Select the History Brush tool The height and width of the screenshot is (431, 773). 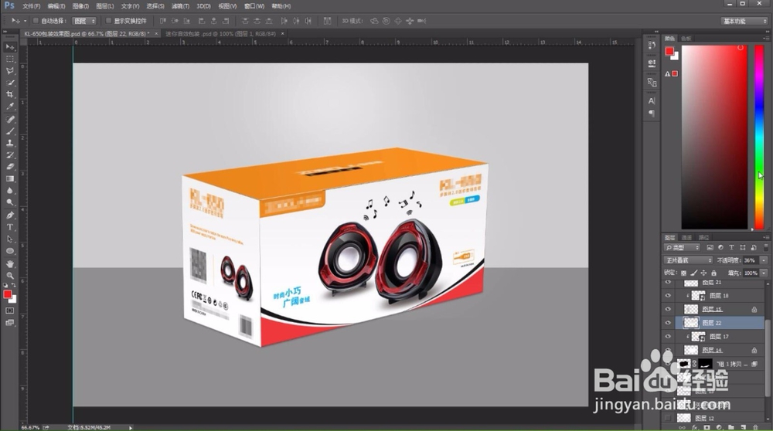click(10, 154)
